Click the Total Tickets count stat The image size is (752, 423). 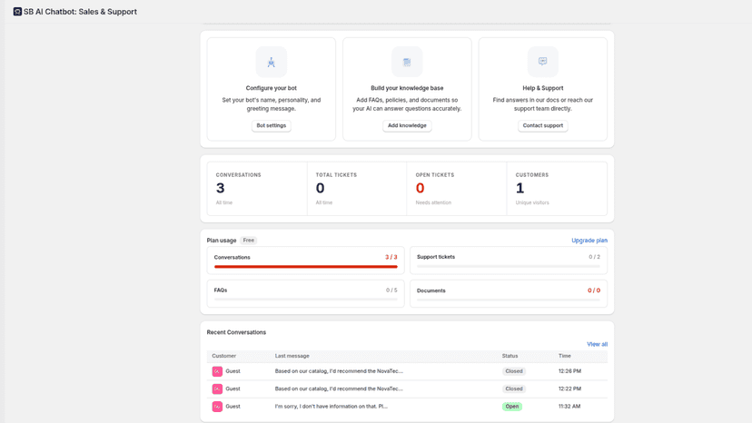[320, 188]
